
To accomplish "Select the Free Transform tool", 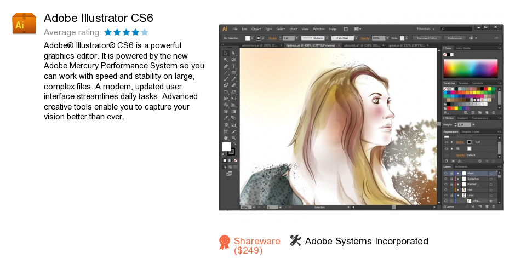I will tap(234, 98).
